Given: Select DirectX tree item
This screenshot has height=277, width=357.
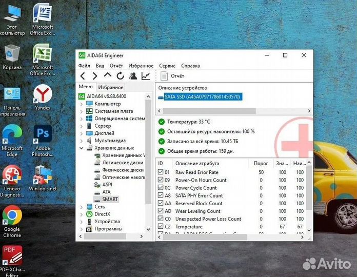Looking at the screenshot, I should tap(102, 214).
